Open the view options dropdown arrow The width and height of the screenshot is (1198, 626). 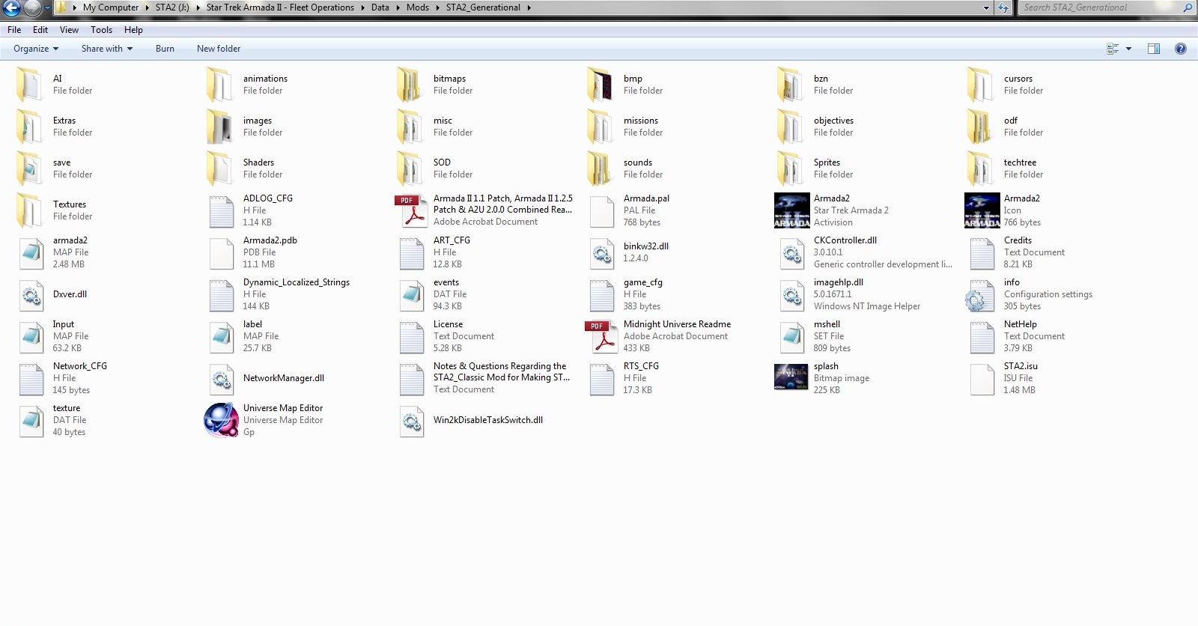[x=1128, y=49]
